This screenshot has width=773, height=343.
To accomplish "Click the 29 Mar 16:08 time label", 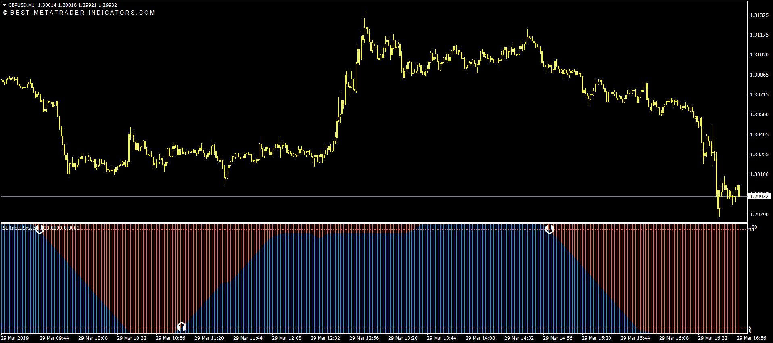I will pos(674,338).
